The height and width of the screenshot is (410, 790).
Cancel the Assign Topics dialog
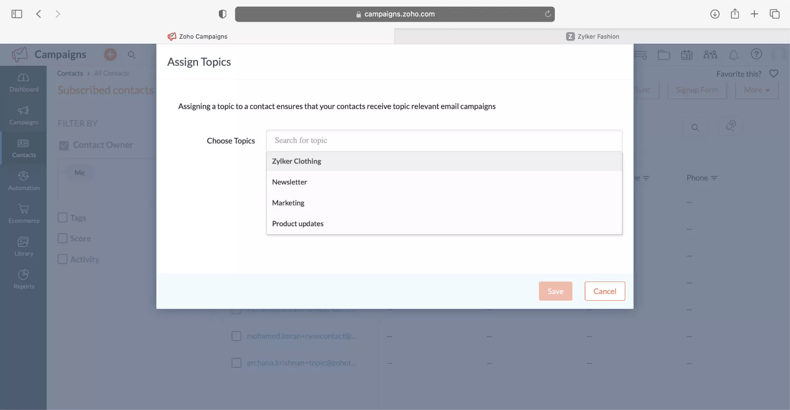(604, 291)
